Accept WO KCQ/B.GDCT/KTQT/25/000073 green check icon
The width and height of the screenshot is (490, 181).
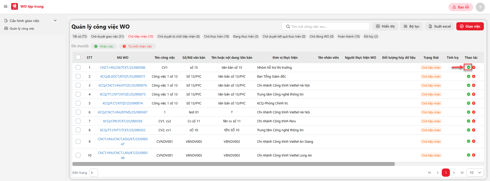tap(468, 76)
